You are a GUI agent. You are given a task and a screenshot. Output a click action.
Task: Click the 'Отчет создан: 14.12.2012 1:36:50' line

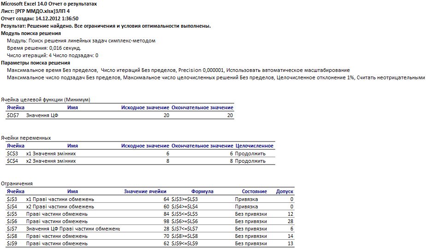(x=40, y=18)
